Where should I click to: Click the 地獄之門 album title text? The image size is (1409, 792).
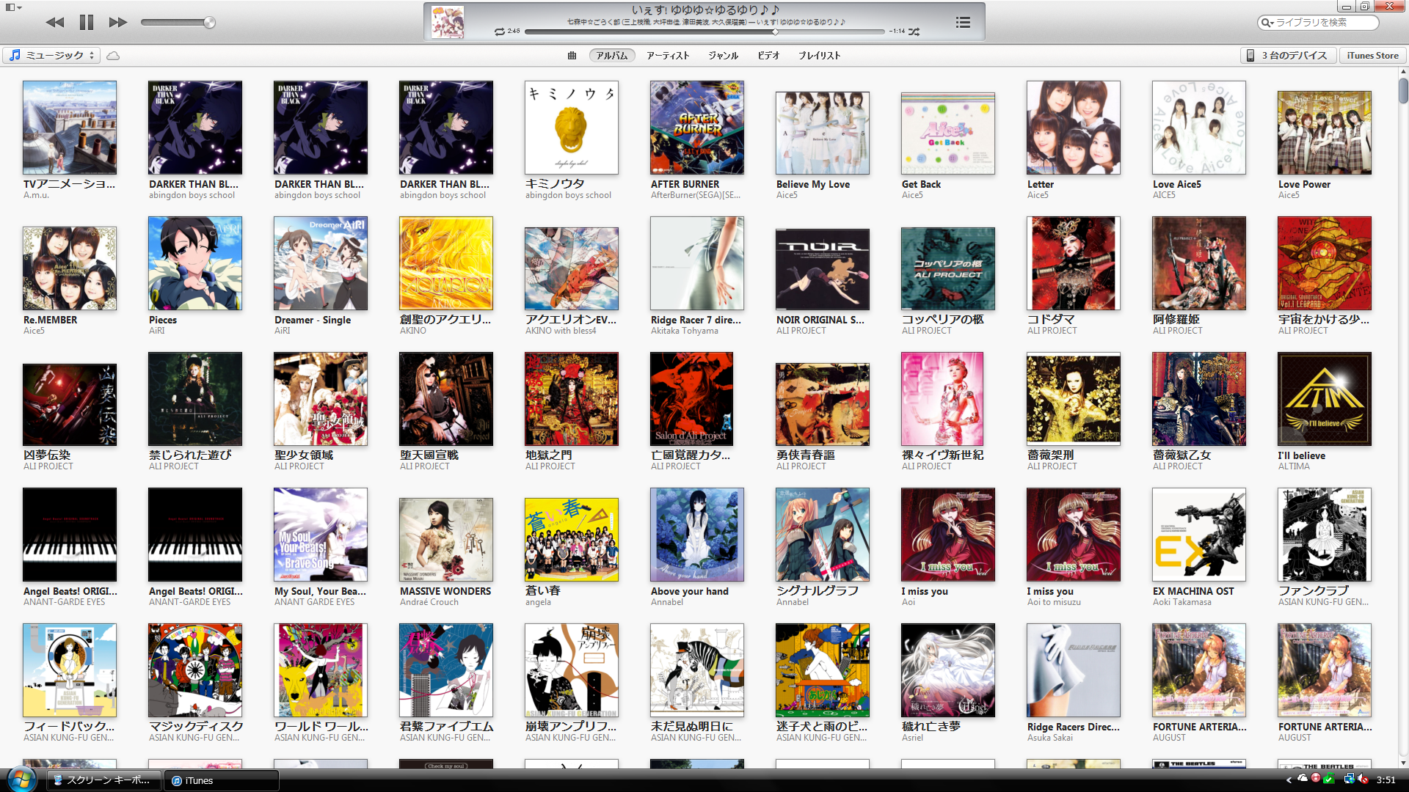coord(549,455)
